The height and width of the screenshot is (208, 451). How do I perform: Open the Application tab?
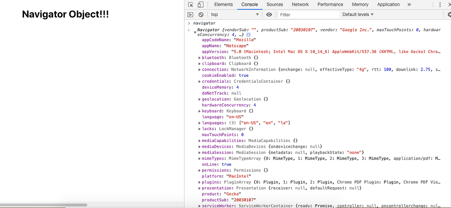coord(388,4)
